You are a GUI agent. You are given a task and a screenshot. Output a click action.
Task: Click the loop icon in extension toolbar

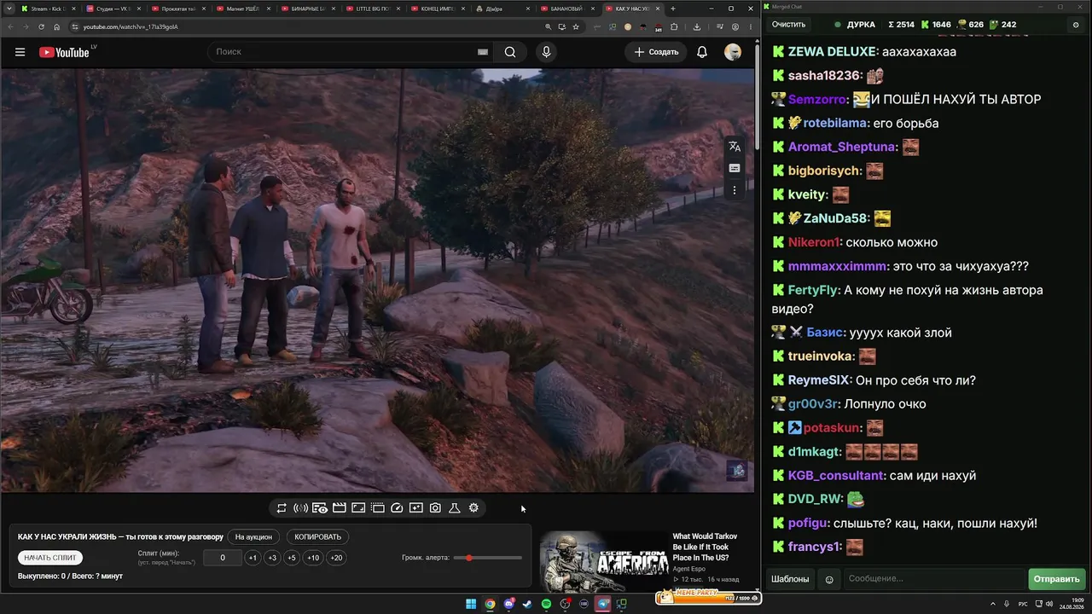(282, 508)
